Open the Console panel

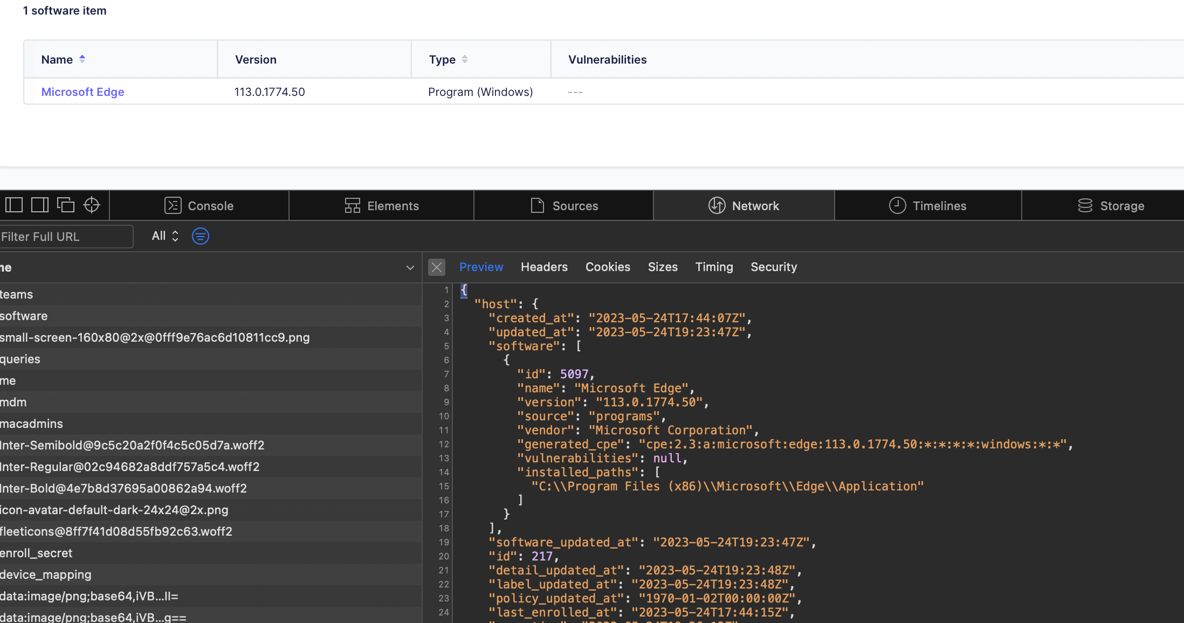click(199, 205)
